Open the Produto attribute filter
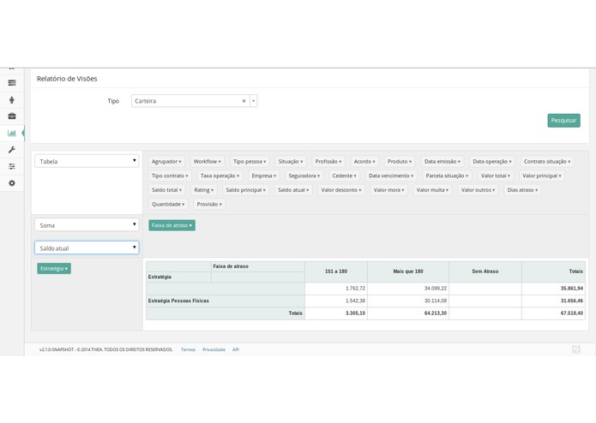Viewport: 596px width, 423px height. 399,161
